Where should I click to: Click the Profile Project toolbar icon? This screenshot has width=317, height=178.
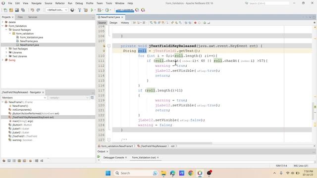point(107,10)
